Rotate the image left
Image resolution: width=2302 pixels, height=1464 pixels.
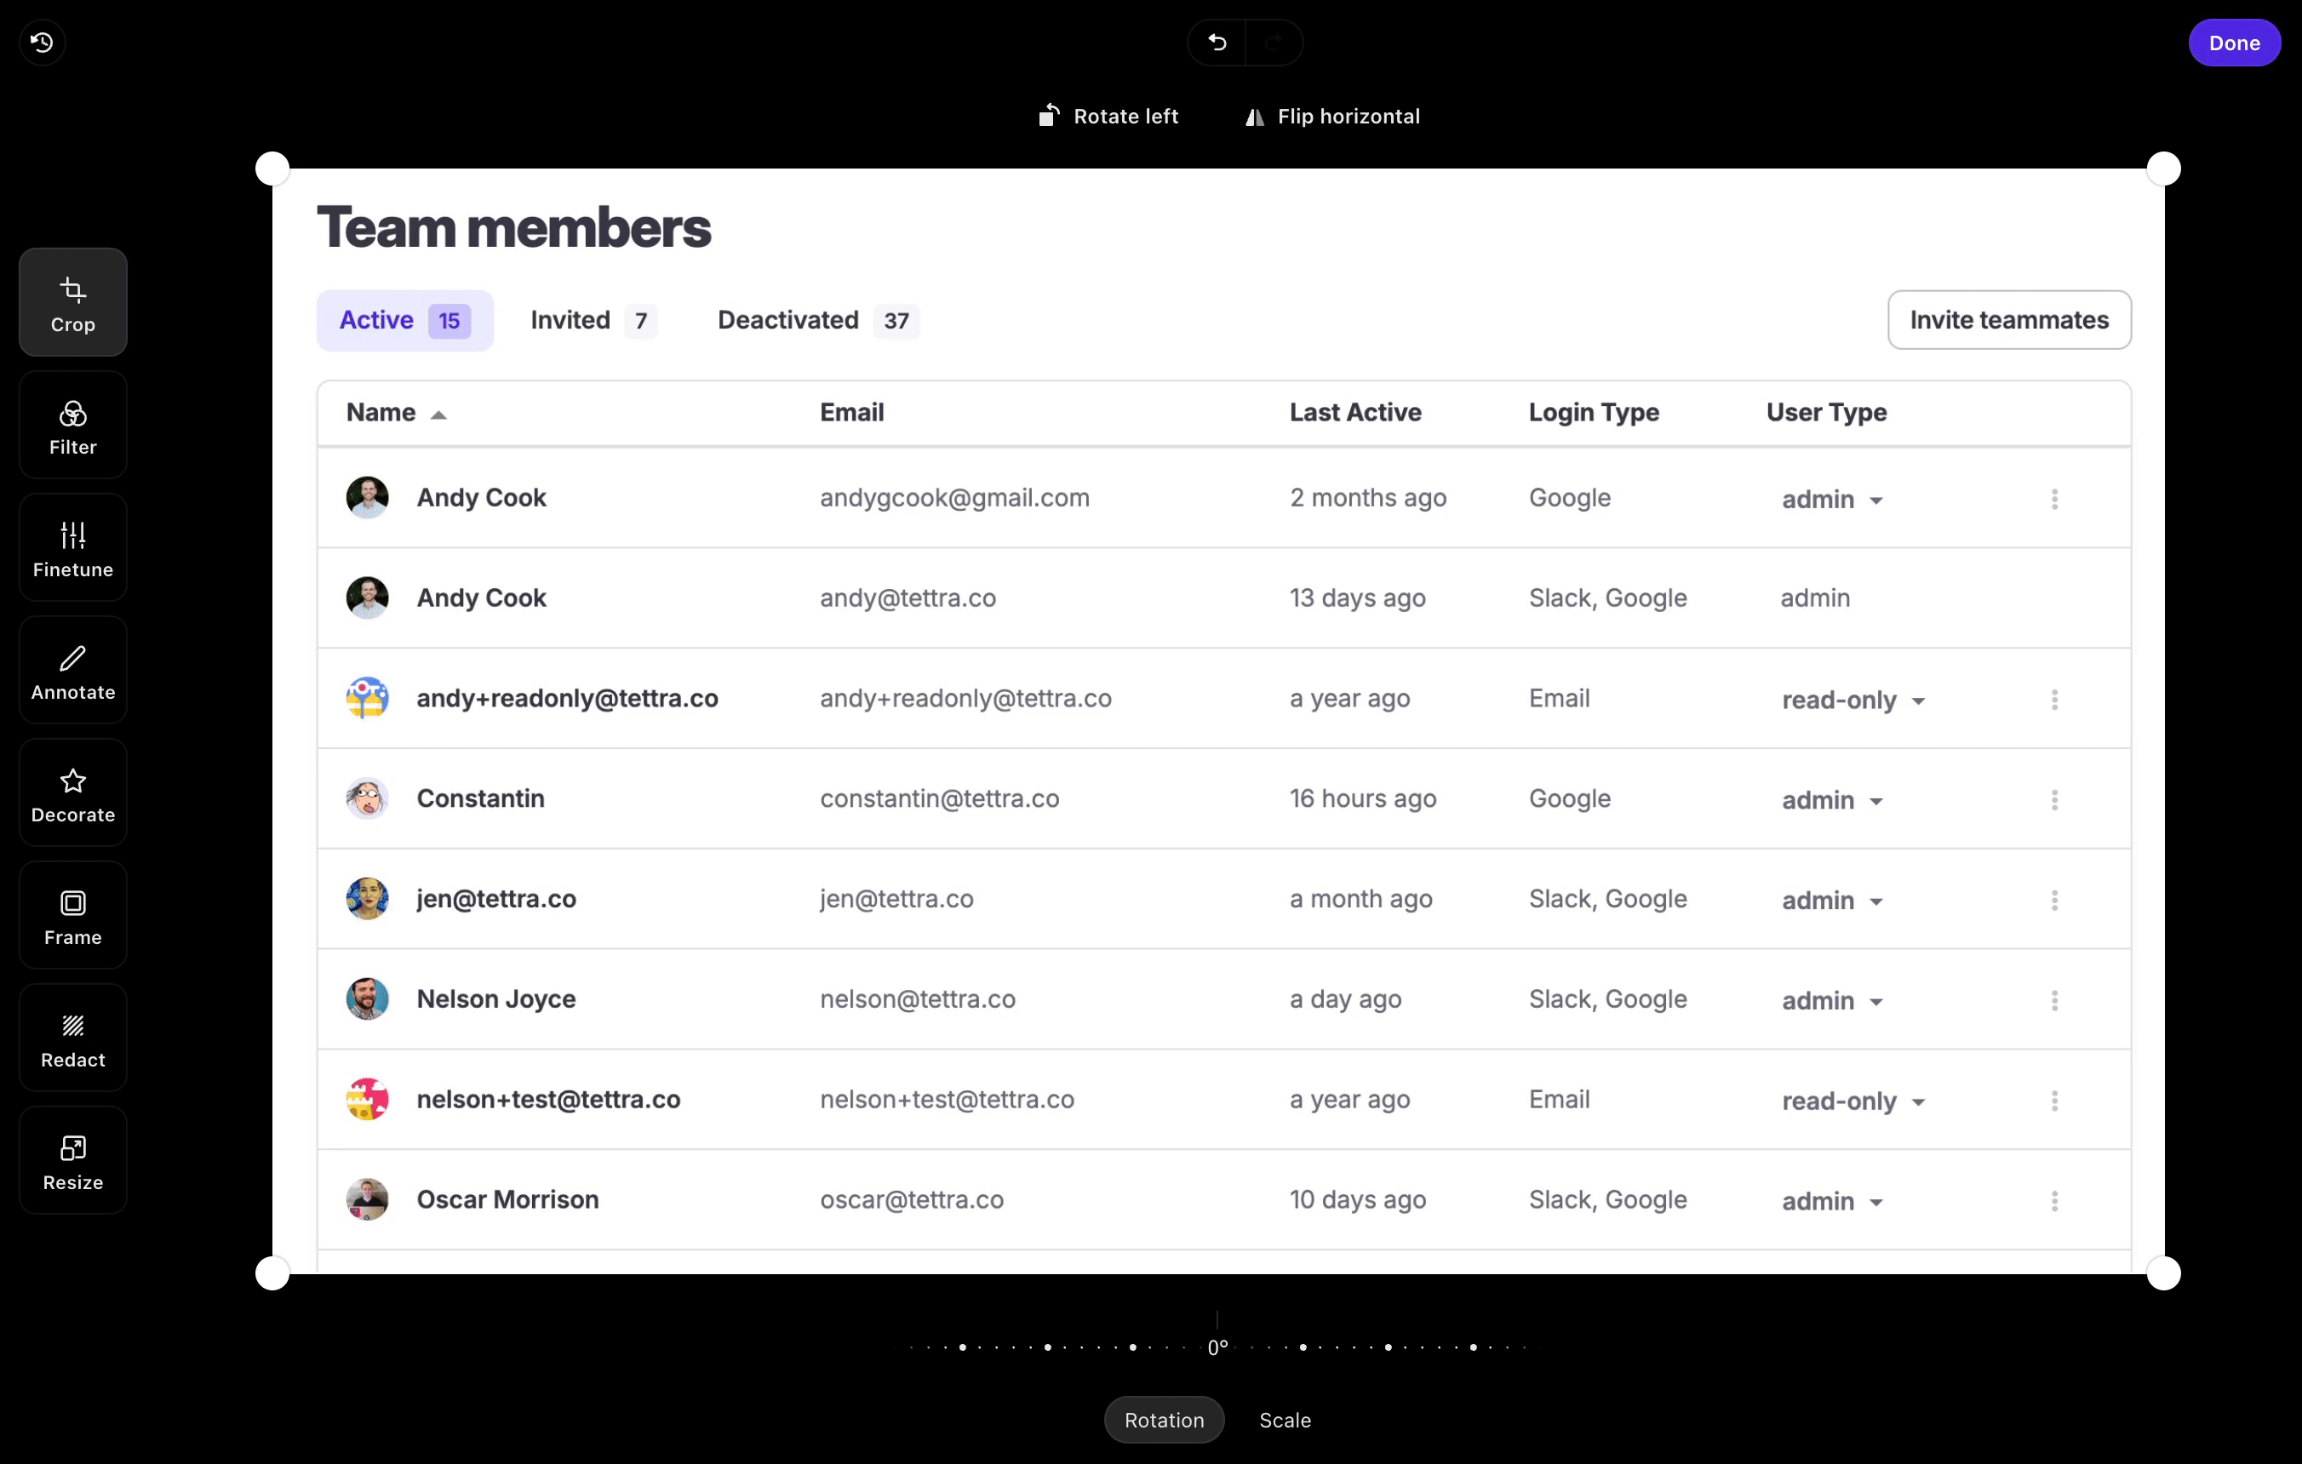click(x=1109, y=116)
